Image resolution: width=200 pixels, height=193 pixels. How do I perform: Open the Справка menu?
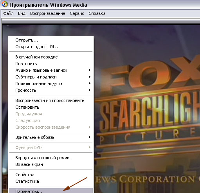[97, 13]
